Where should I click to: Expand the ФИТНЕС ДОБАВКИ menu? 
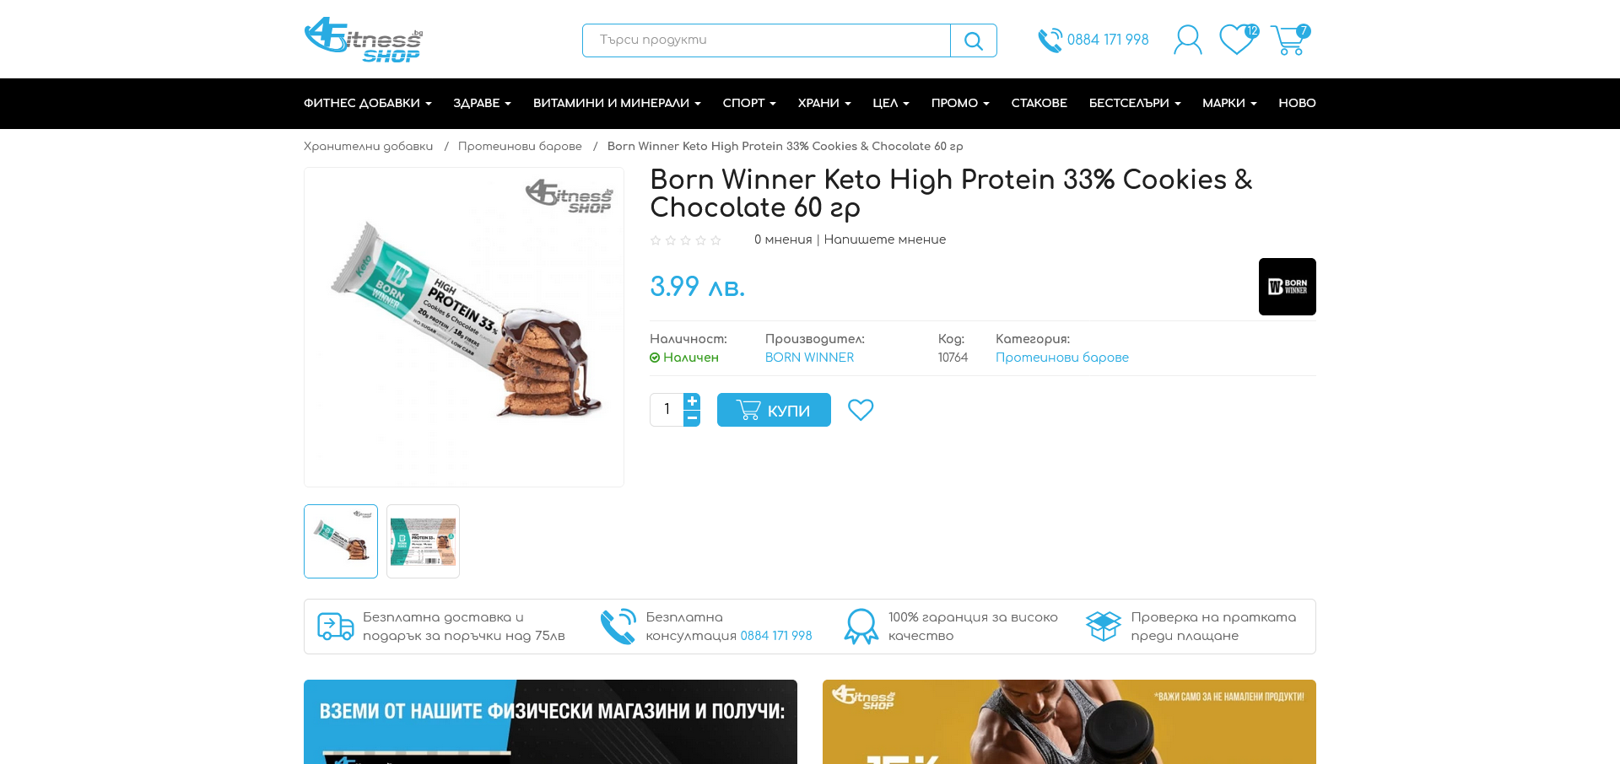click(368, 103)
